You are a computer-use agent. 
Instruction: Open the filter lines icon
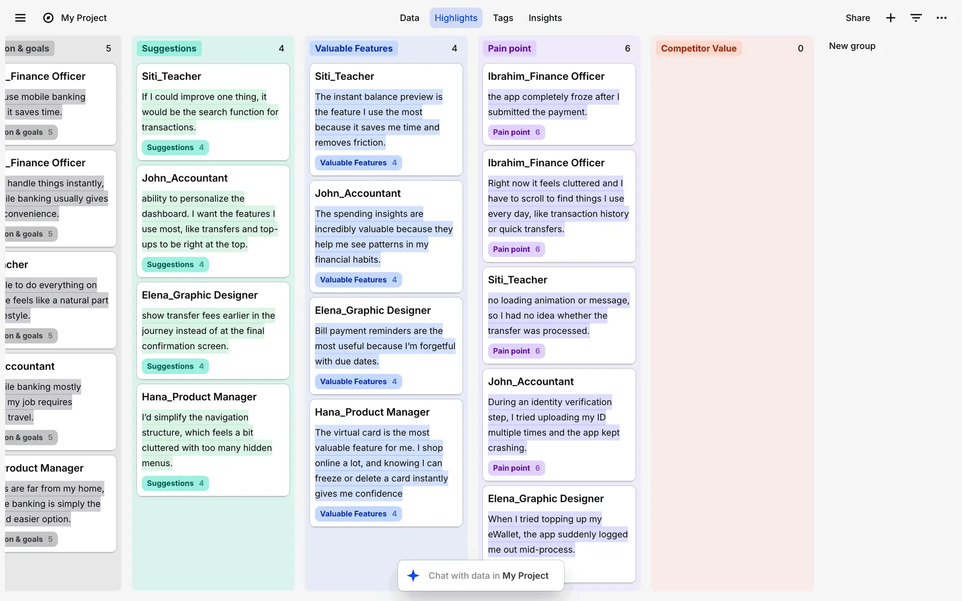click(x=916, y=18)
